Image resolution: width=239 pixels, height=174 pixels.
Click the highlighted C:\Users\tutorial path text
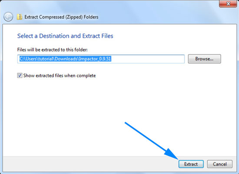click(36, 59)
